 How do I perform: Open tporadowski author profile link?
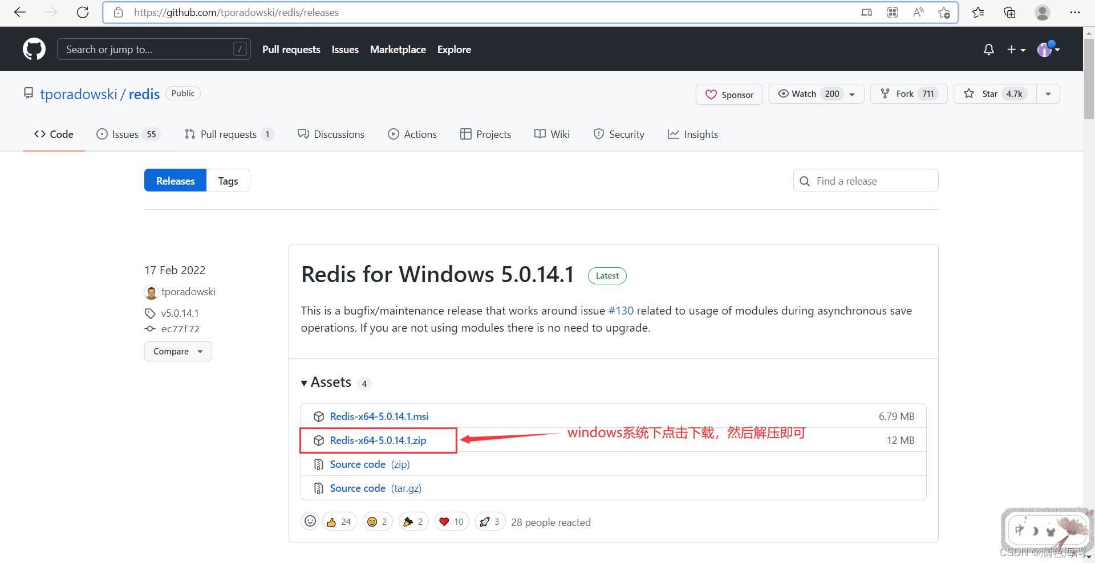point(188,292)
